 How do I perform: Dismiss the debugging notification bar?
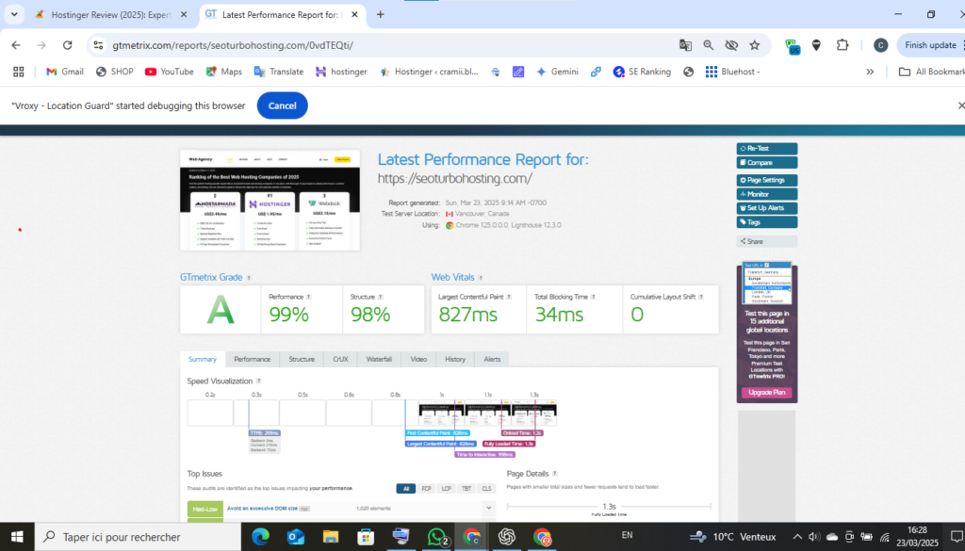click(x=960, y=105)
